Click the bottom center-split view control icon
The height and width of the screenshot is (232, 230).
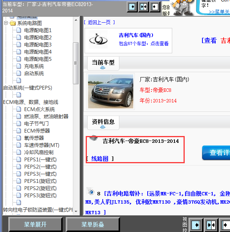click(211, 225)
